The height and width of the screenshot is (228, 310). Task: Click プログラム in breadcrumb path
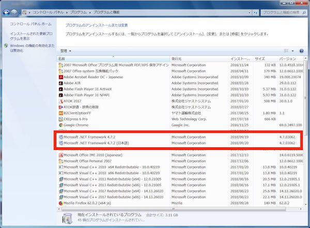click(79, 12)
